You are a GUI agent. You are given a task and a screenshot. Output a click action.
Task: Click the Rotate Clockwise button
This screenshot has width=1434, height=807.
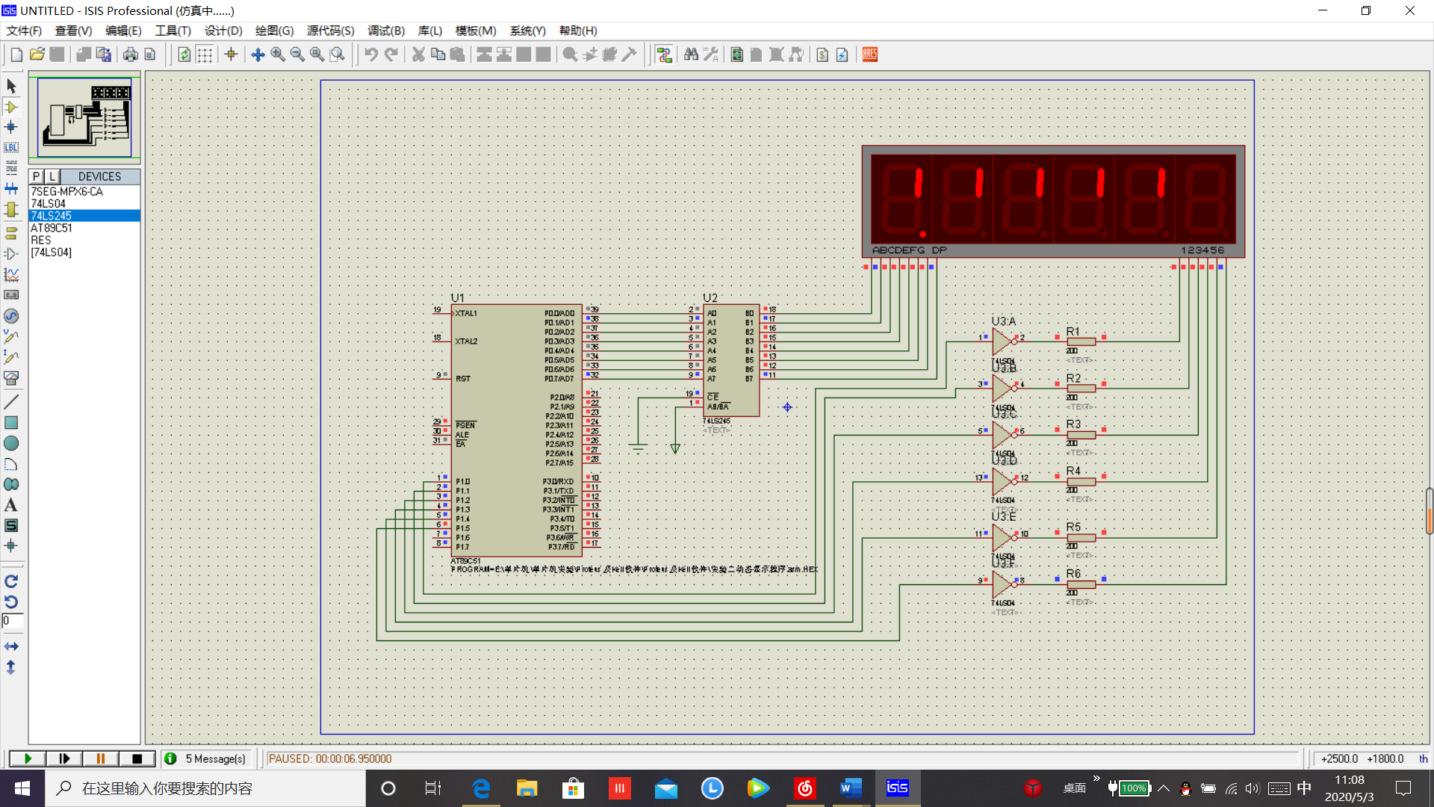click(x=11, y=581)
